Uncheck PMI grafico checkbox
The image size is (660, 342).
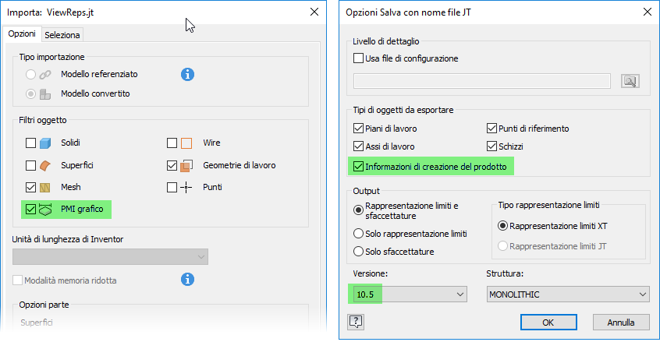30,209
